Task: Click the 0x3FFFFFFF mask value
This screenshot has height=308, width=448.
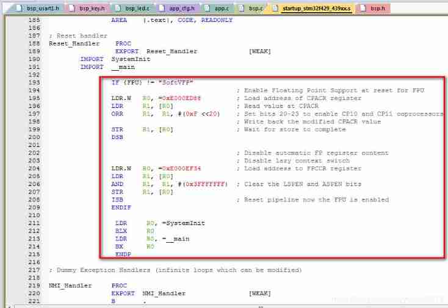Action: (203, 184)
